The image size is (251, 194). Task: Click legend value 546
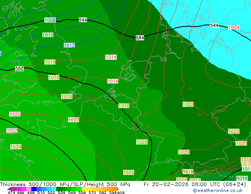(x=72, y=192)
